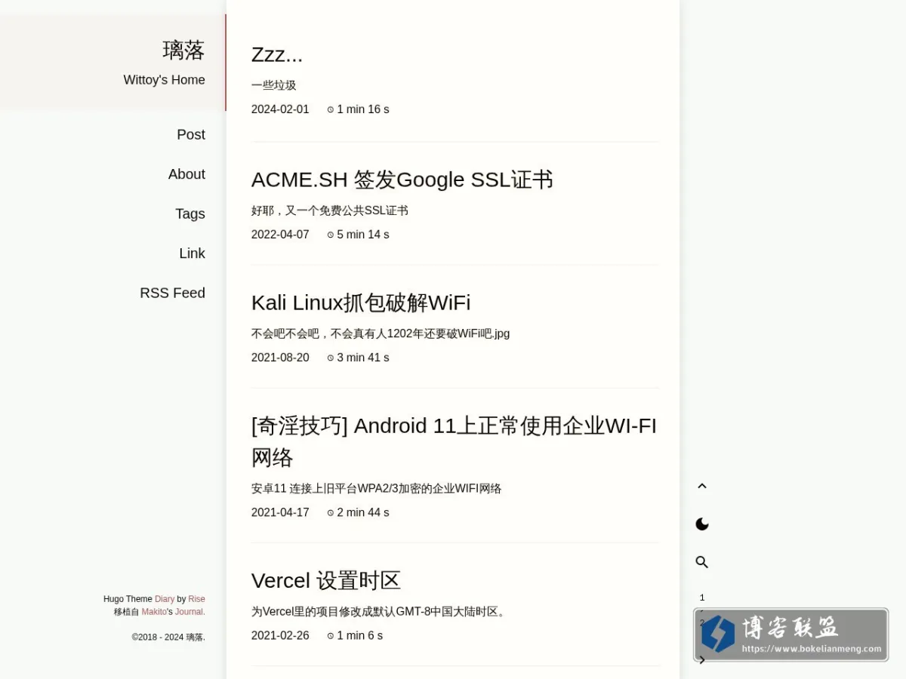This screenshot has height=679, width=906.
Task: Click reading time 3 min 41 s
Action: pyautogui.click(x=359, y=358)
